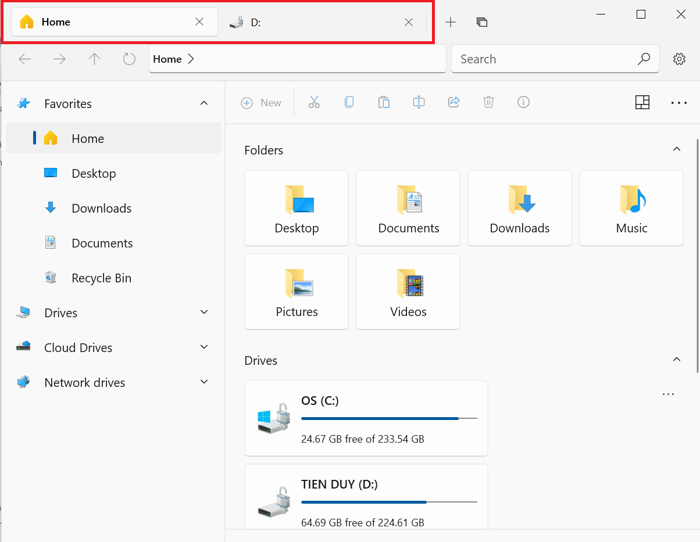The height and width of the screenshot is (542, 700).
Task: Open file Properties via the info icon
Action: coord(523,102)
